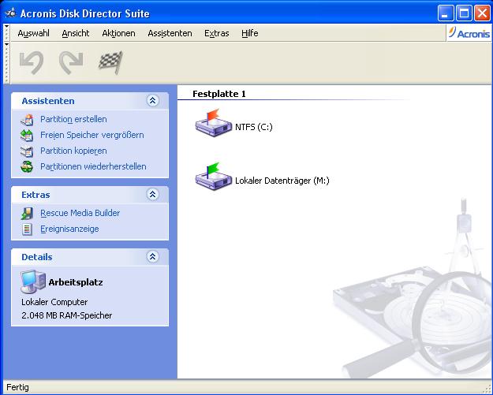Image resolution: width=493 pixels, height=395 pixels.
Task: Click the Acronis logo in menu bar
Action: tap(469, 33)
